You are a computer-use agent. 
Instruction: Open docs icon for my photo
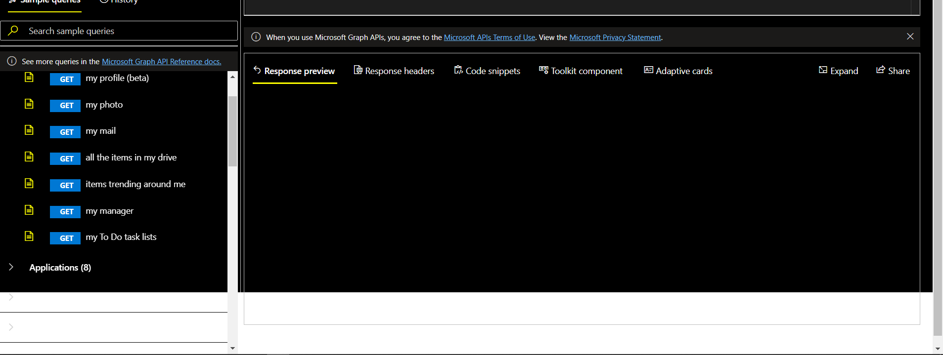29,104
